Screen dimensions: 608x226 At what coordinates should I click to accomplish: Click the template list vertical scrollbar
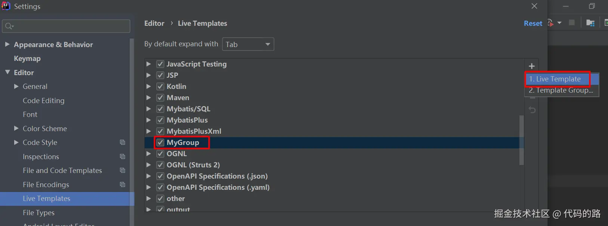522,140
